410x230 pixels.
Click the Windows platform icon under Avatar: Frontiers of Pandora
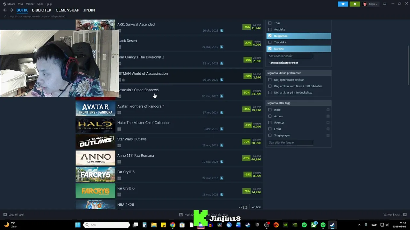119,113
